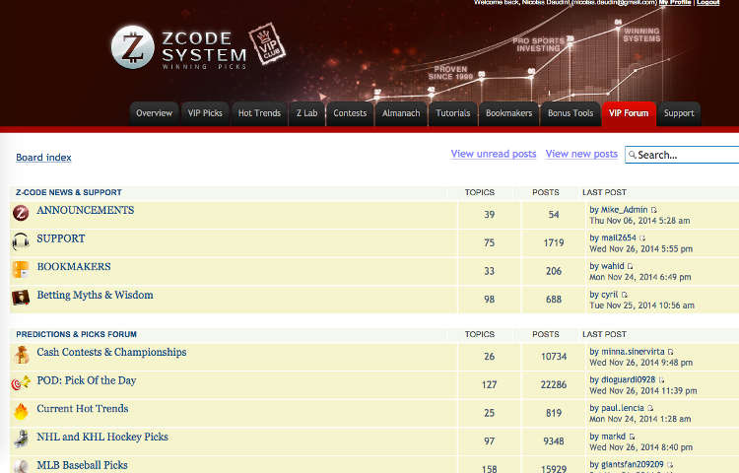Screen dimensions: 739x473
Task: Select the Almanach tab
Action: point(401,113)
